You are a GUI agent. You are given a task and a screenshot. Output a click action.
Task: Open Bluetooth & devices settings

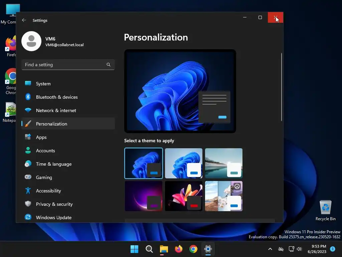(68, 97)
